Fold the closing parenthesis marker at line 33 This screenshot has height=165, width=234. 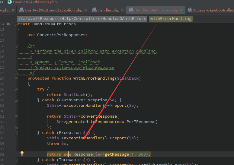coord(16,127)
